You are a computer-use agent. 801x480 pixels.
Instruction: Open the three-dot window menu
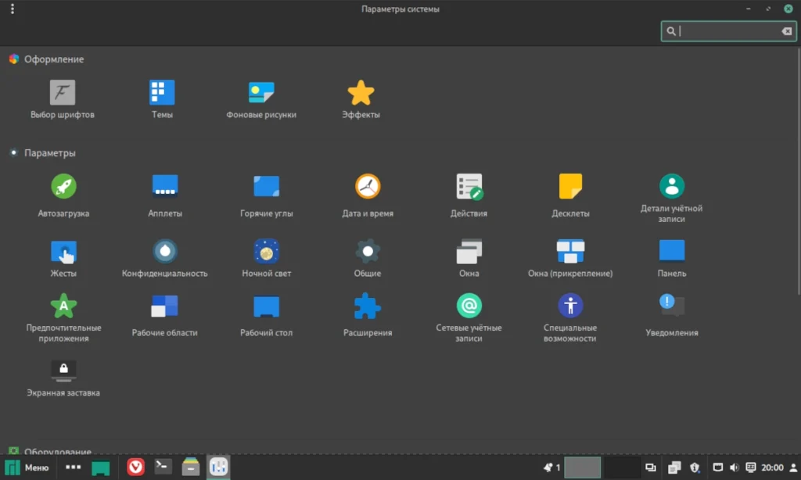tap(13, 9)
